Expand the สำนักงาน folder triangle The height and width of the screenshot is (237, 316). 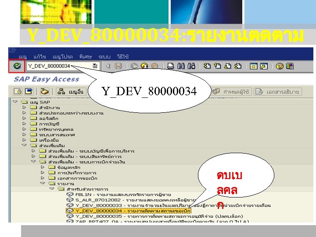click(24, 107)
